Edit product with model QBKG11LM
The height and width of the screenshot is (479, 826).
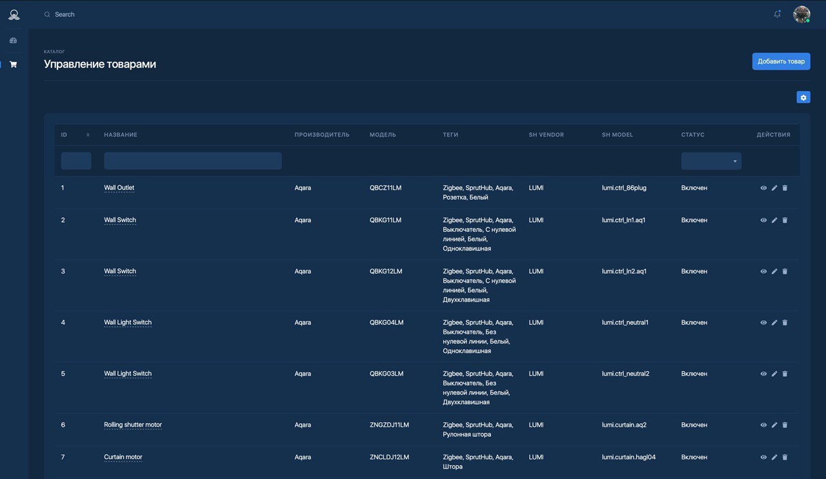pos(774,220)
